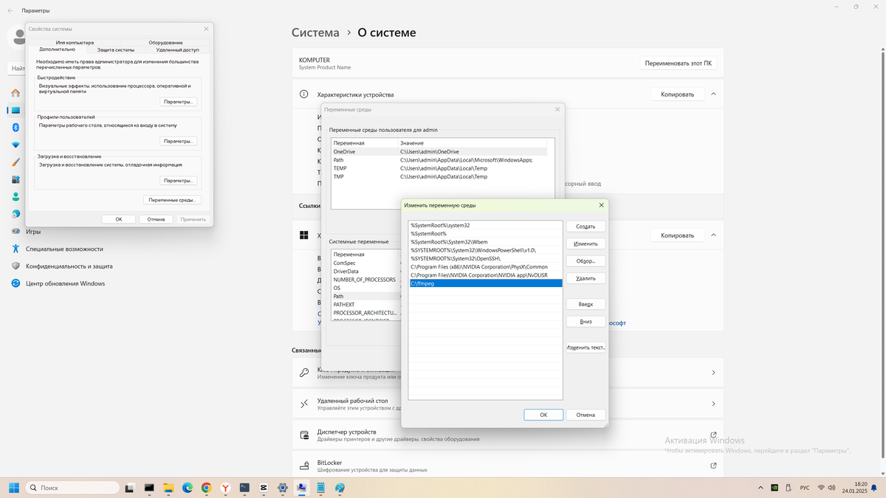Switch to Имя компьютера tab

click(75, 43)
